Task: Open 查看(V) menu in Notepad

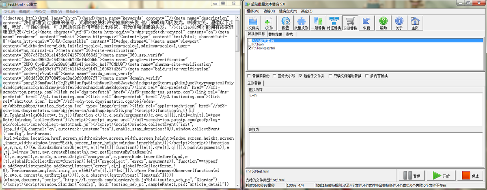Action: tap(56, 11)
